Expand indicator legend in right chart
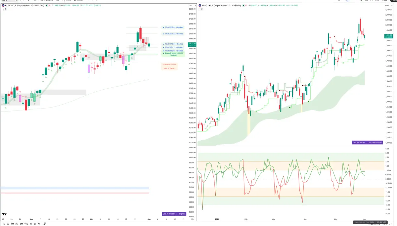 pyautogui.click(x=200, y=9)
